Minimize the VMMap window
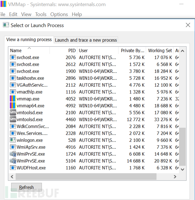The width and height of the screenshot is (195, 200). (181, 4)
